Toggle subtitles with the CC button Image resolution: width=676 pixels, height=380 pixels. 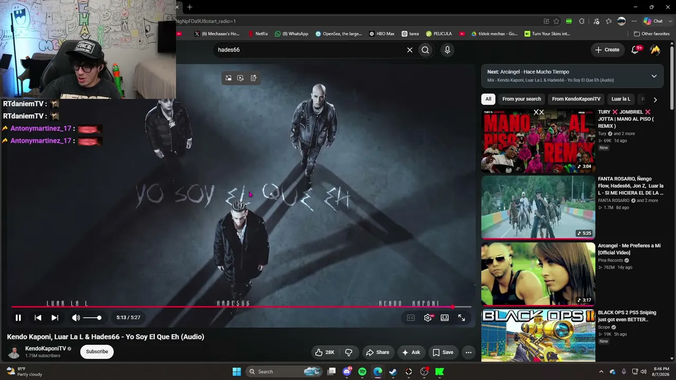click(411, 318)
